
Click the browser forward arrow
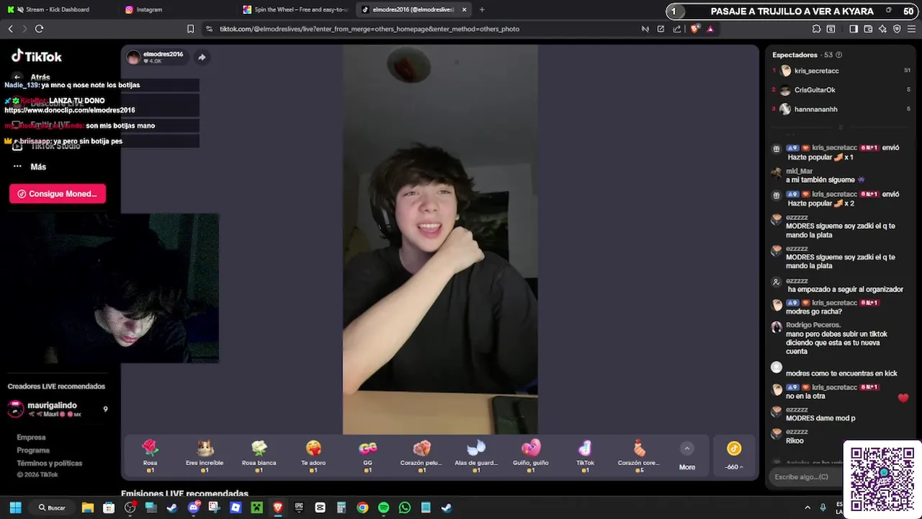pyautogui.click(x=24, y=29)
